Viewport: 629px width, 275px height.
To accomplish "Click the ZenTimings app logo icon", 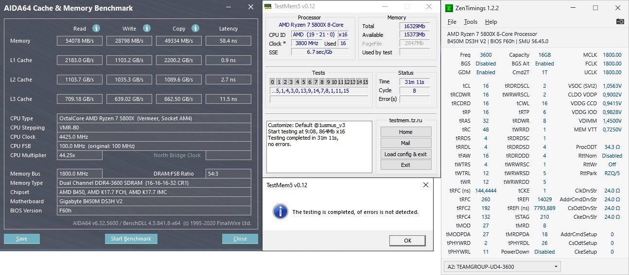I will (x=450, y=8).
